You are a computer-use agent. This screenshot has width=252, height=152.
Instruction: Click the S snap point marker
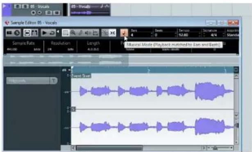tap(73, 109)
